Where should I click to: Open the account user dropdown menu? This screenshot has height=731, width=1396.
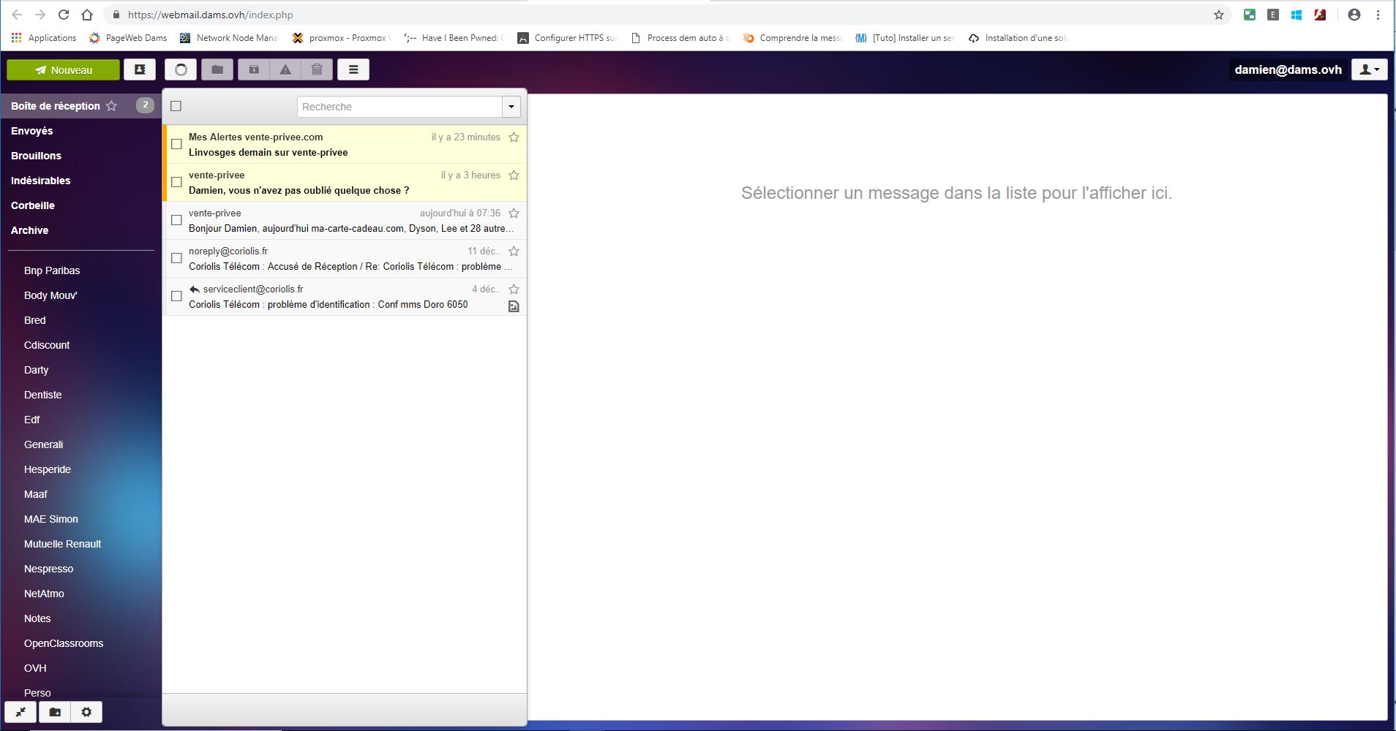tap(1369, 69)
